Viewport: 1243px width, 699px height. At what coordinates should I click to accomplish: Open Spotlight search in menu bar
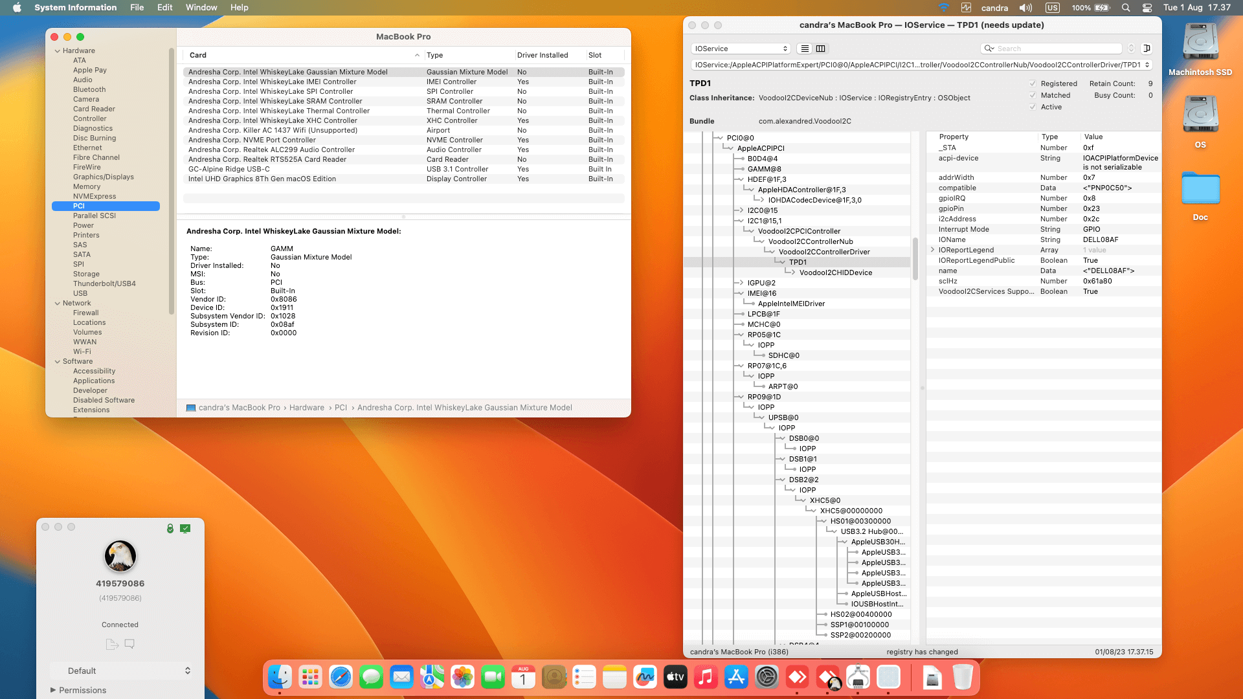(x=1126, y=8)
